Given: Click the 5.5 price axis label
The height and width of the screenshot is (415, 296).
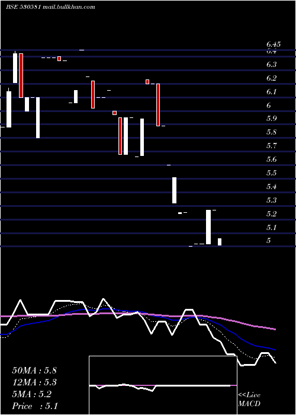Looking at the screenshot, I should [271, 173].
